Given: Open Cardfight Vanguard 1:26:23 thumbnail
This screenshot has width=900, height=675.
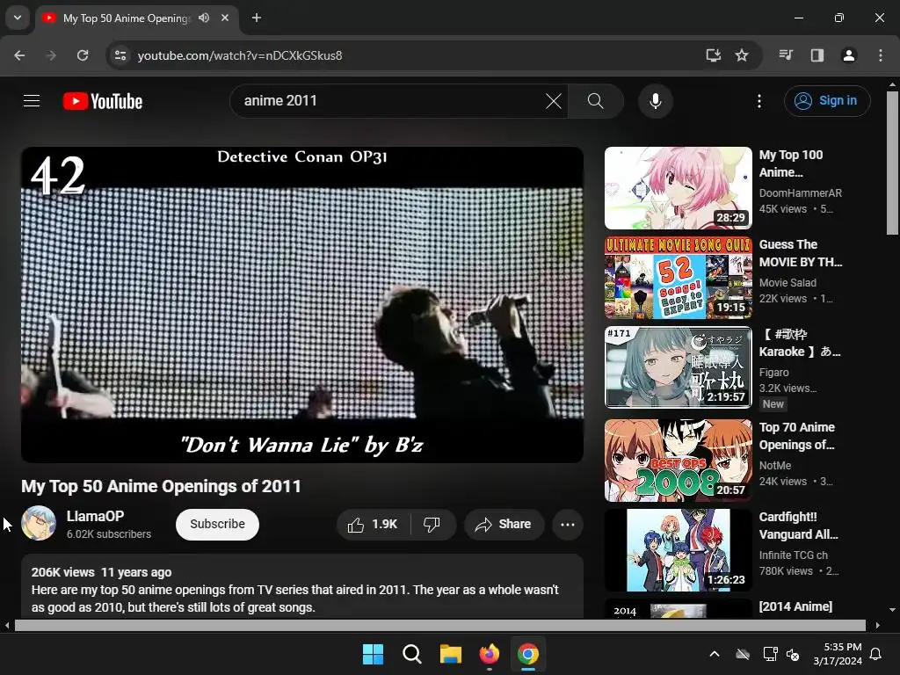Looking at the screenshot, I should 678,549.
